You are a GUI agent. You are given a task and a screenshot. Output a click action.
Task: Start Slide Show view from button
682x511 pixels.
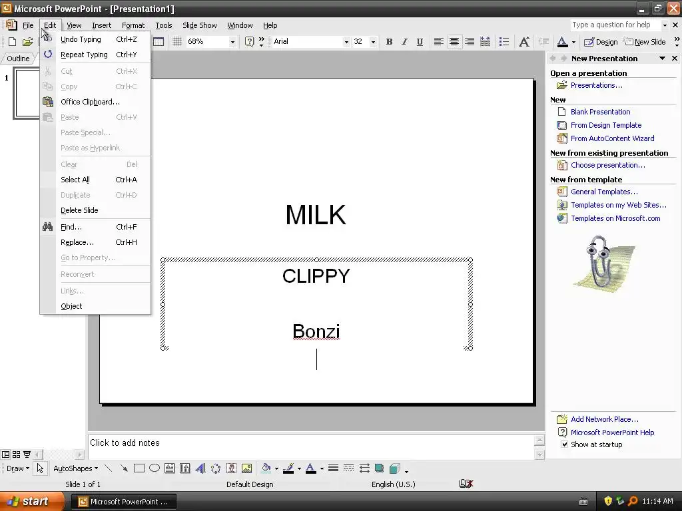tap(27, 454)
